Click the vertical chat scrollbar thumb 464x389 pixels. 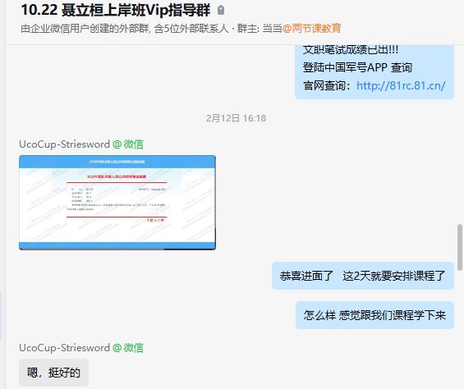[460, 247]
